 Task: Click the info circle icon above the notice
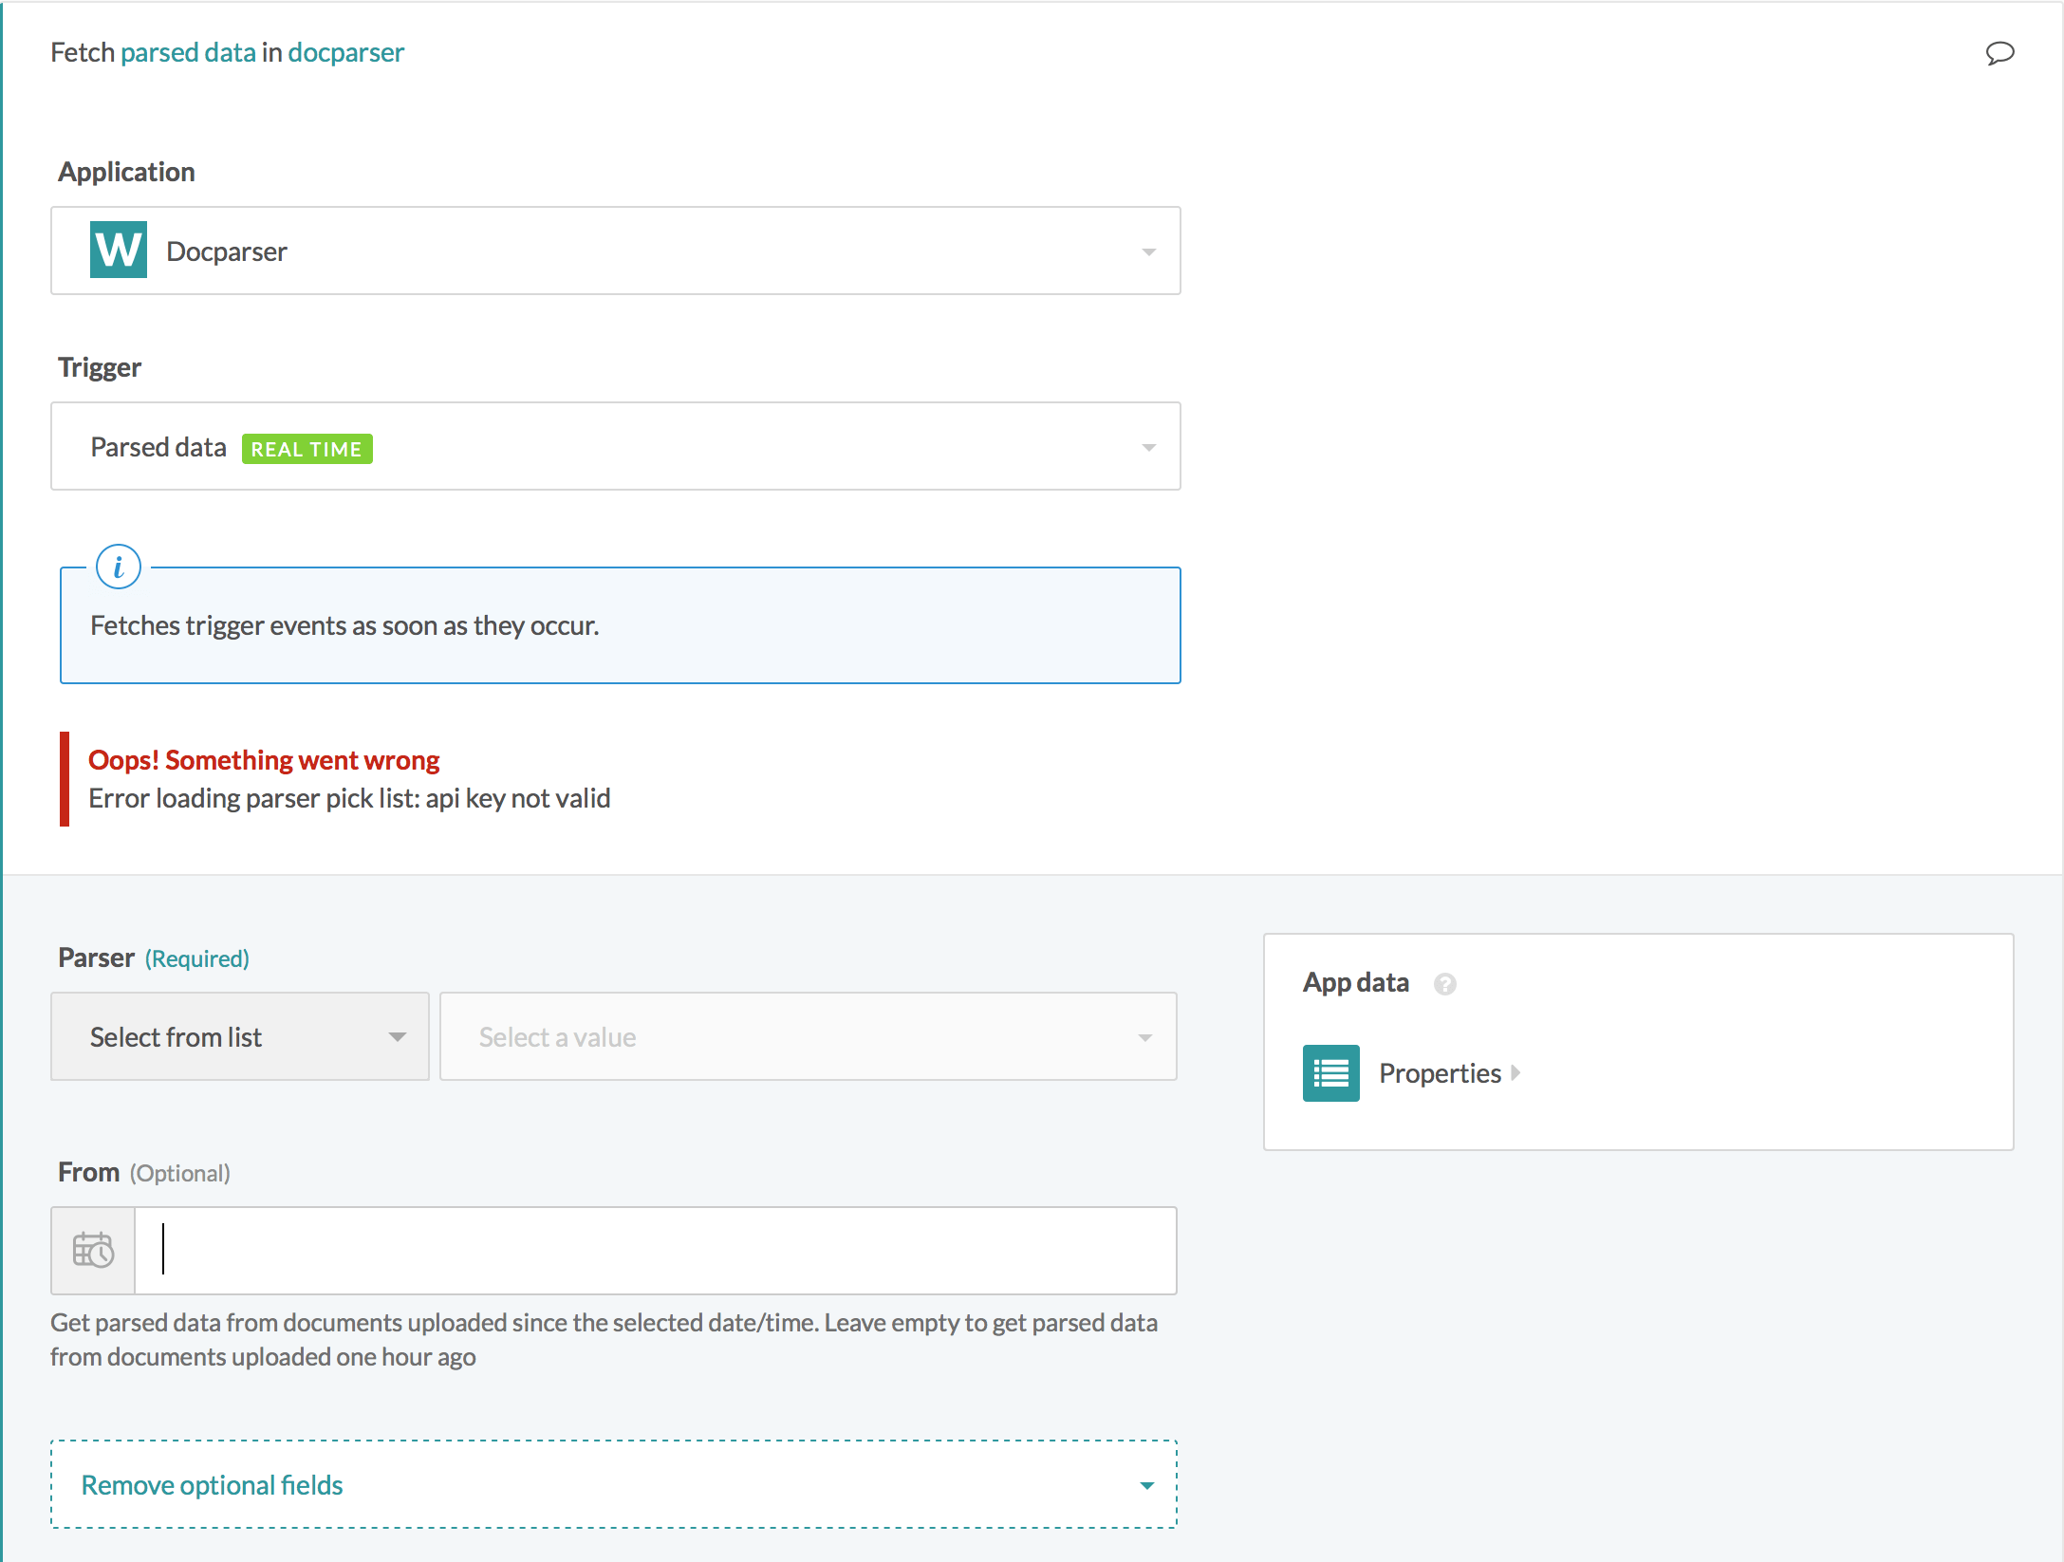tap(118, 567)
